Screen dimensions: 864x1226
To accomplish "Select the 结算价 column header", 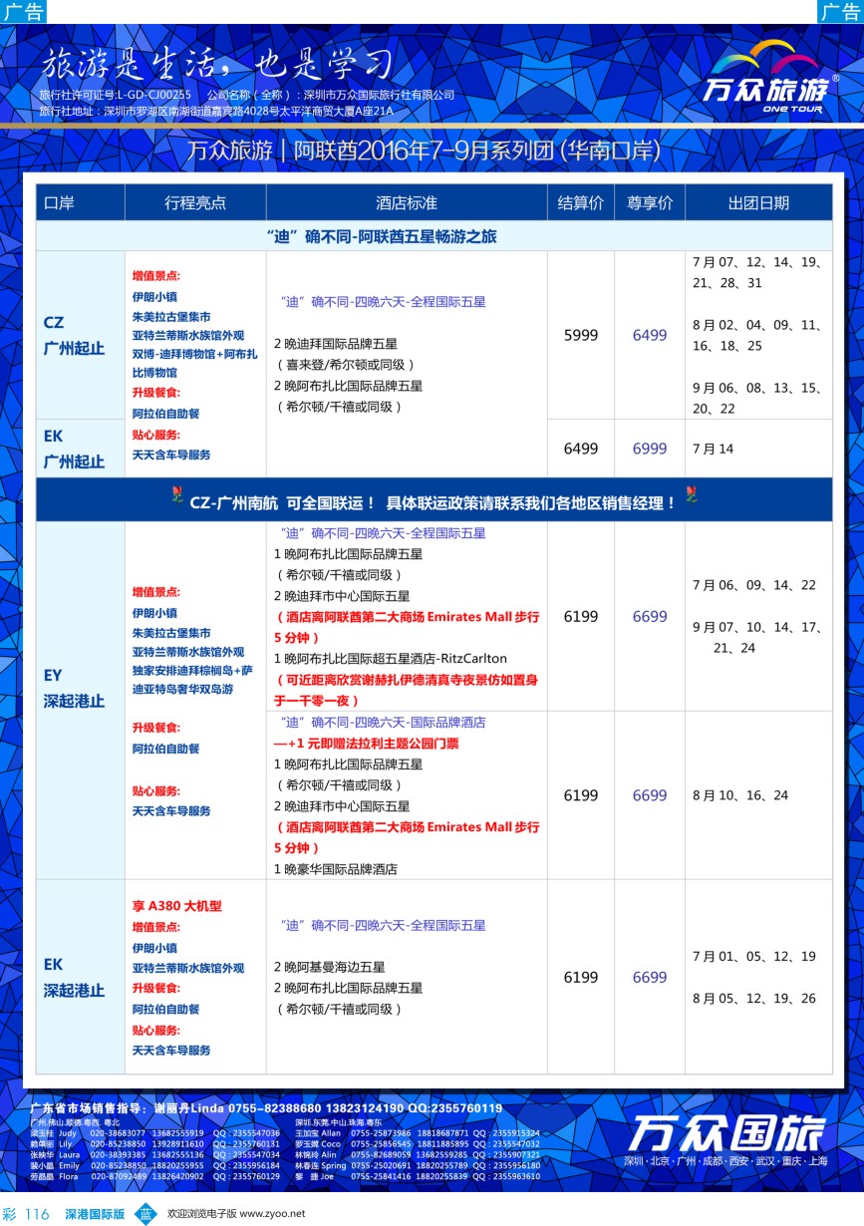I will [581, 202].
